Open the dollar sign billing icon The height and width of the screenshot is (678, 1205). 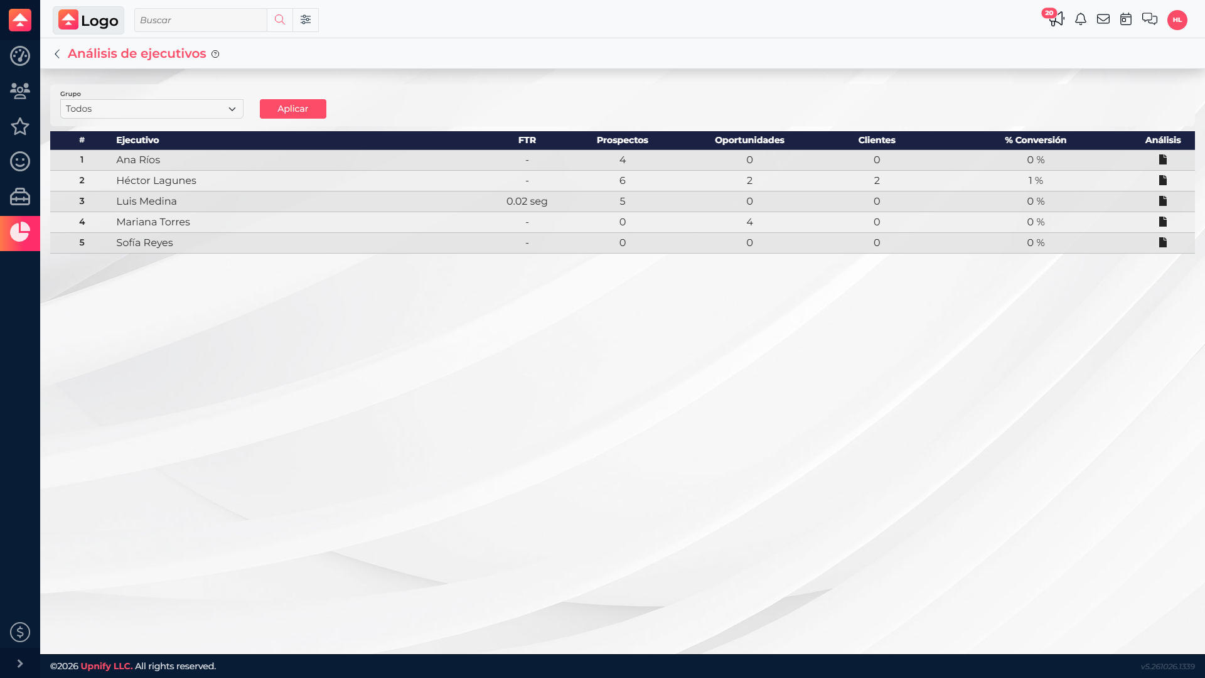(20, 632)
